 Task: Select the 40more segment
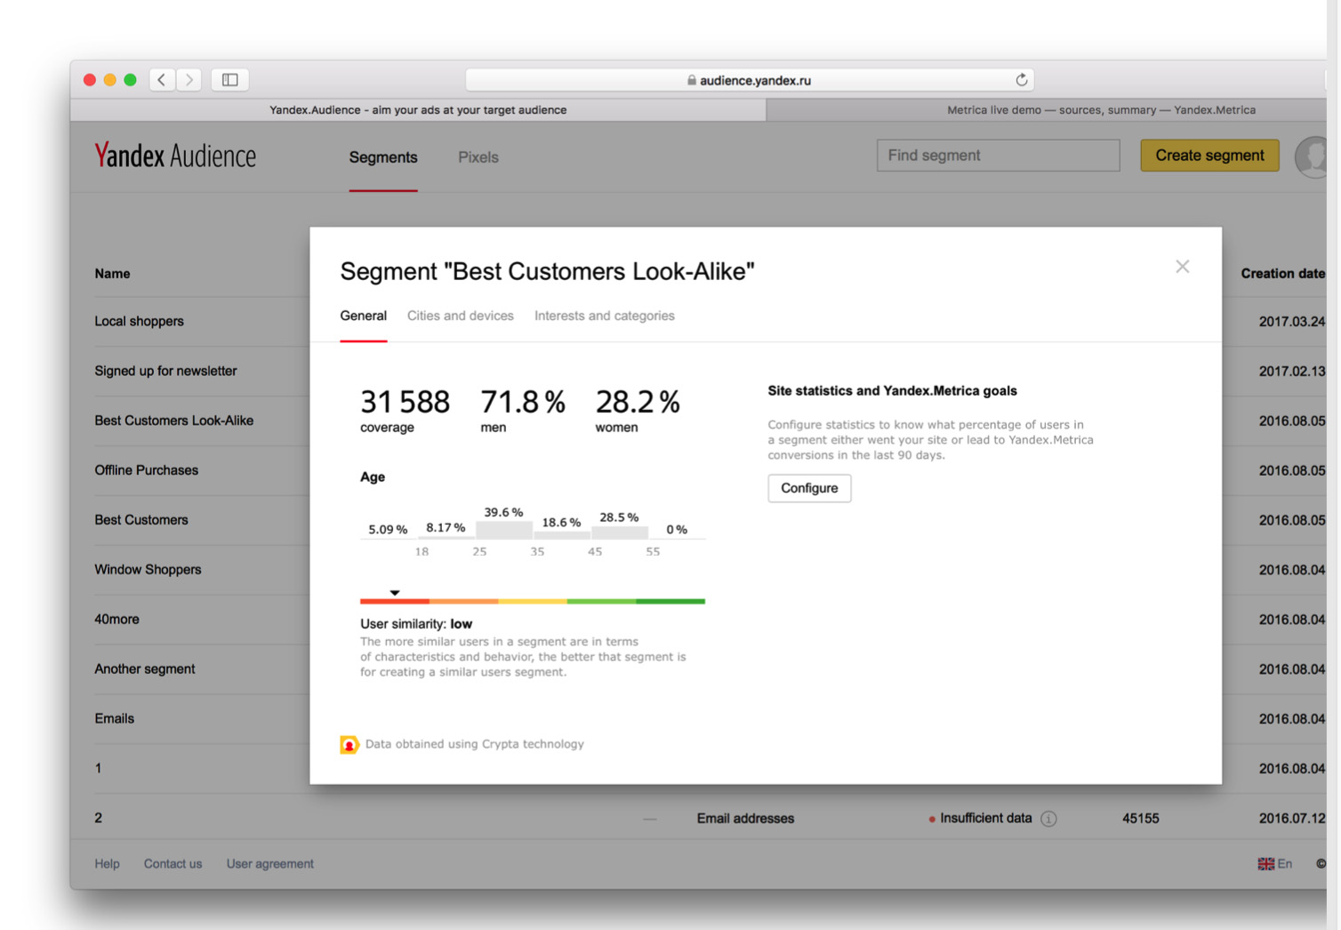point(116,620)
